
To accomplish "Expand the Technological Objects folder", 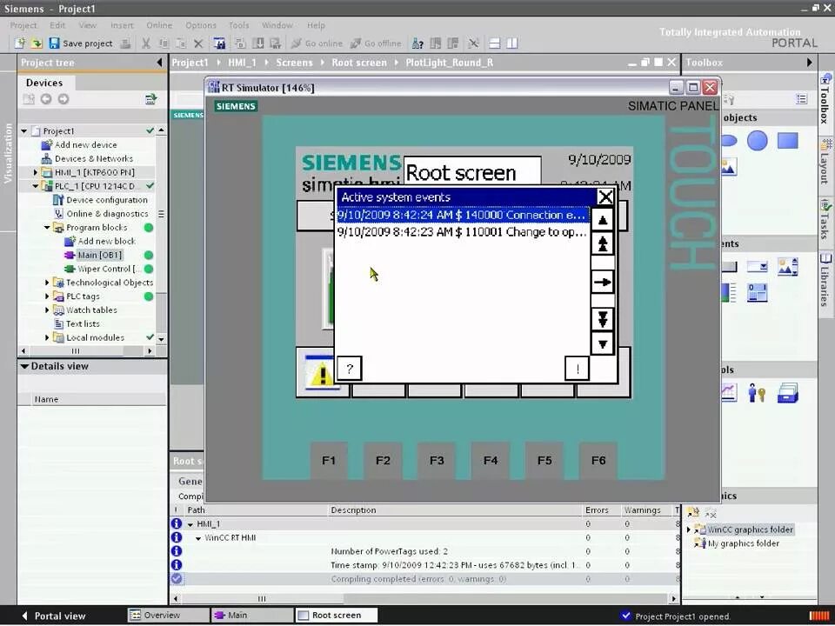I will 47,283.
